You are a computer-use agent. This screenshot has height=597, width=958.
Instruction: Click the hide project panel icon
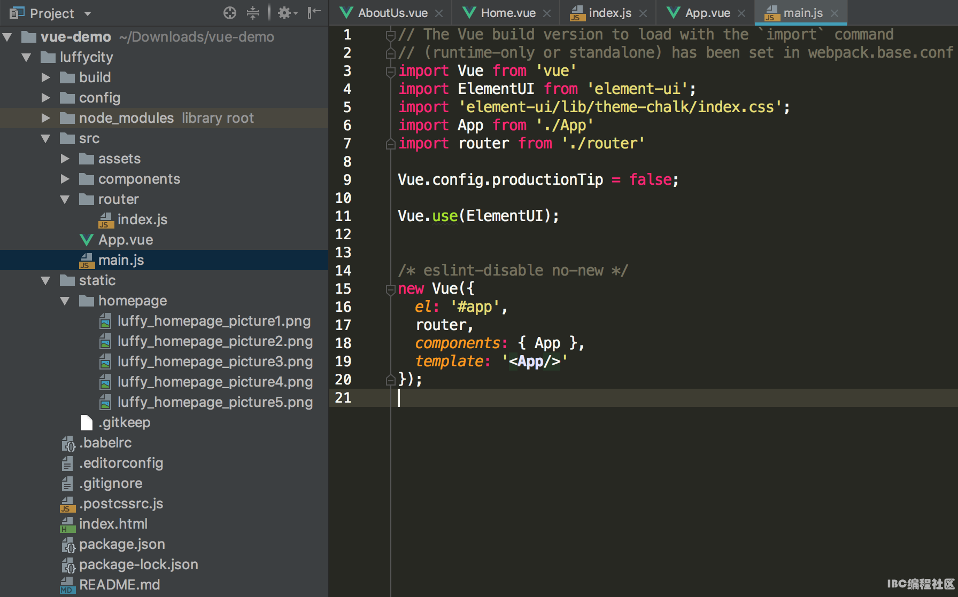tap(314, 13)
